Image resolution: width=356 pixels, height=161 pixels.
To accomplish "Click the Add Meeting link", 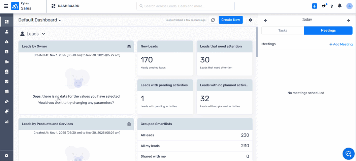I will click(341, 44).
